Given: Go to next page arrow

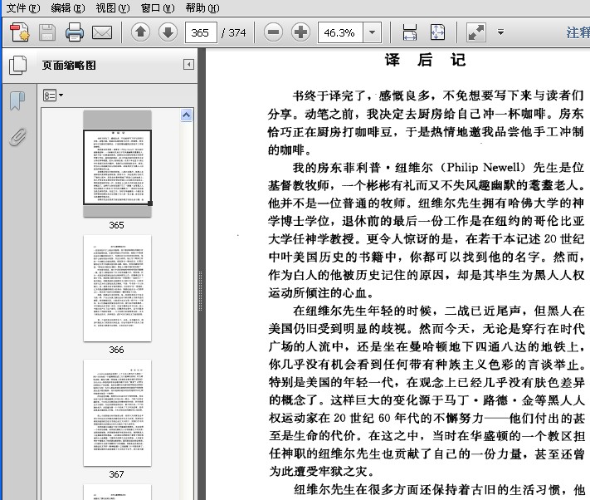Looking at the screenshot, I should pos(168,33).
